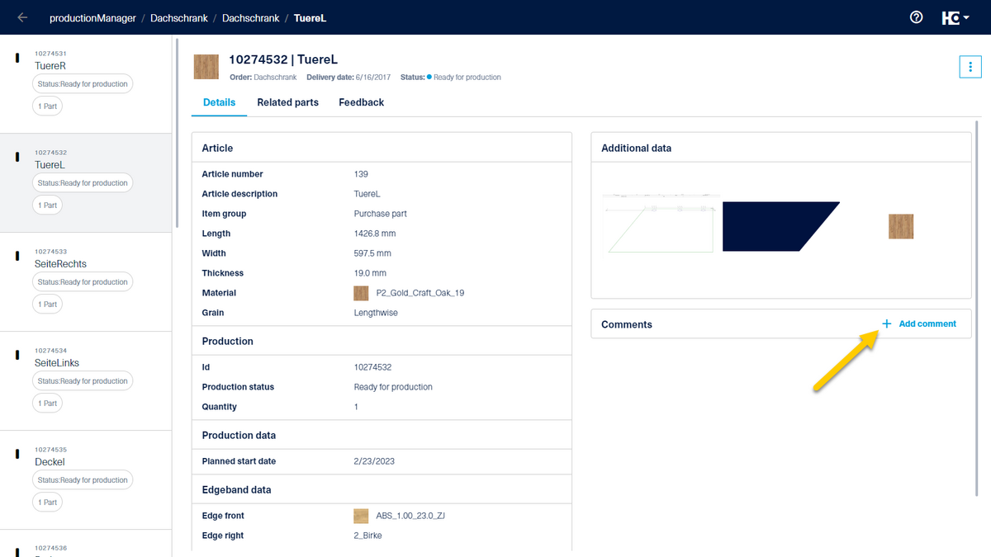991x557 pixels.
Task: Click the Status:Ready for production chip under TuereL
Action: click(x=83, y=182)
